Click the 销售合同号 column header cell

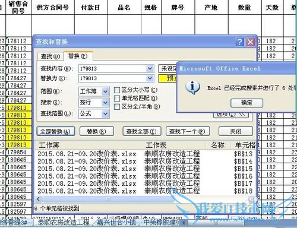(18, 7)
